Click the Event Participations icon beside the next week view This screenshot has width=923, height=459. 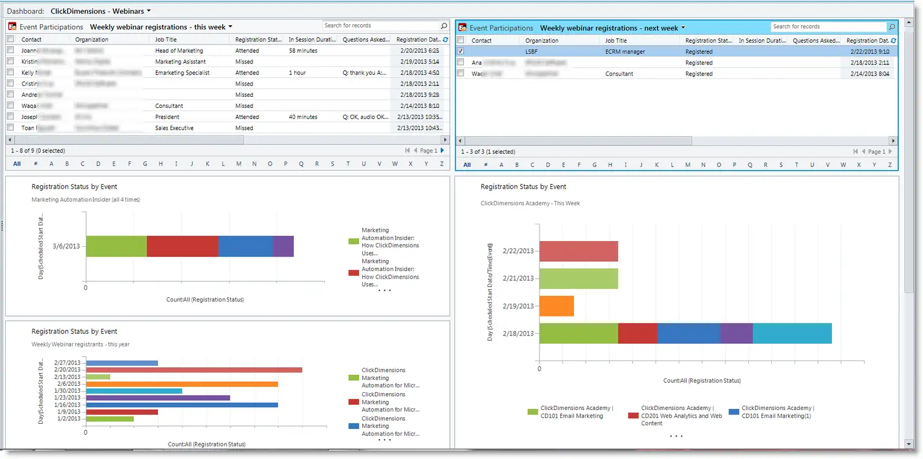pos(462,28)
